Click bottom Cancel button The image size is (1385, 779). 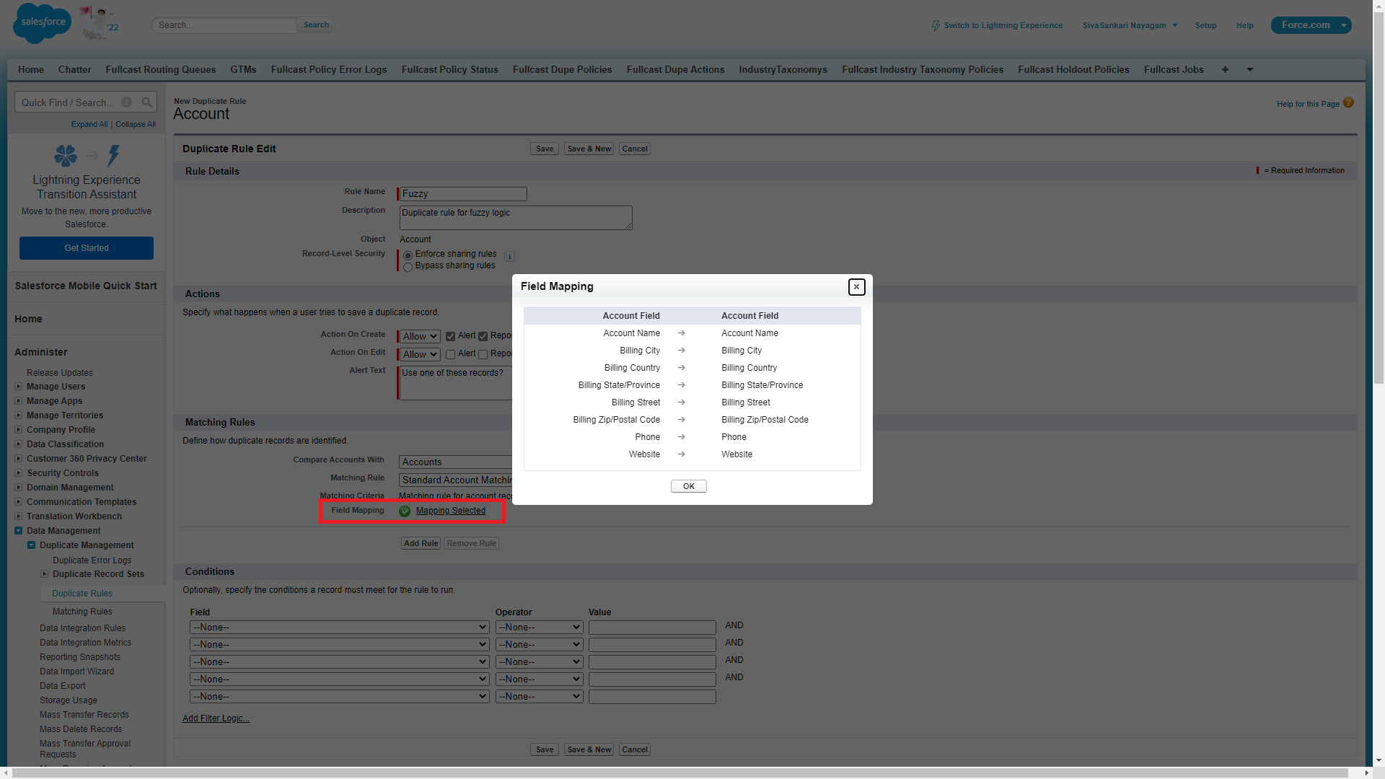[635, 750]
